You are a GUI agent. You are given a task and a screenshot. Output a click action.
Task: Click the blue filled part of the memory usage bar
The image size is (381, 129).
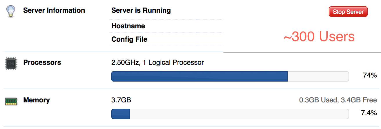pos(121,114)
